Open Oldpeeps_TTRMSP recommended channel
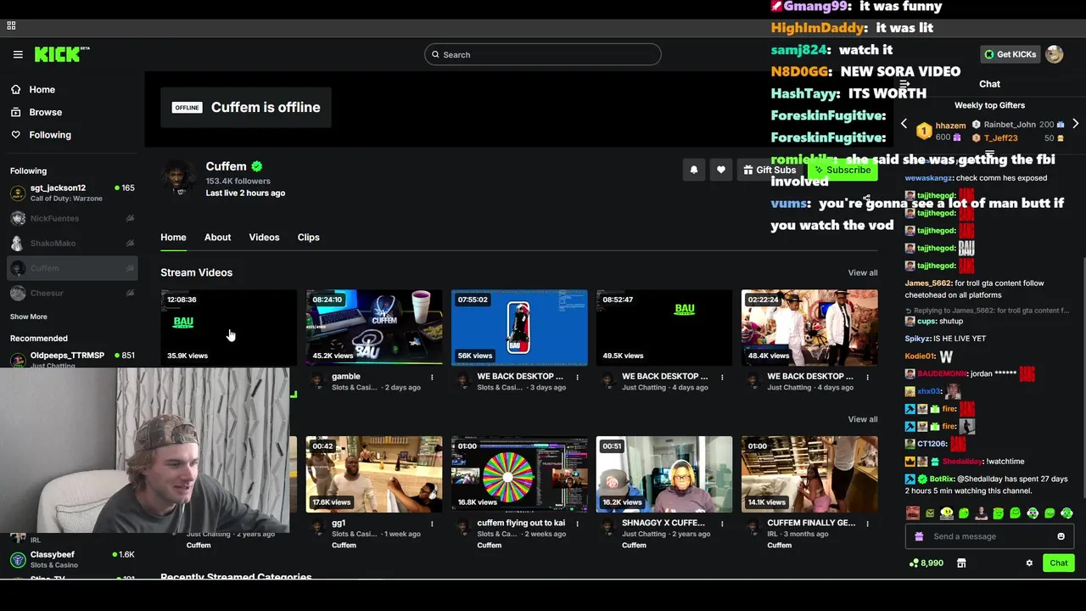Viewport: 1086px width, 611px height. [x=72, y=358]
